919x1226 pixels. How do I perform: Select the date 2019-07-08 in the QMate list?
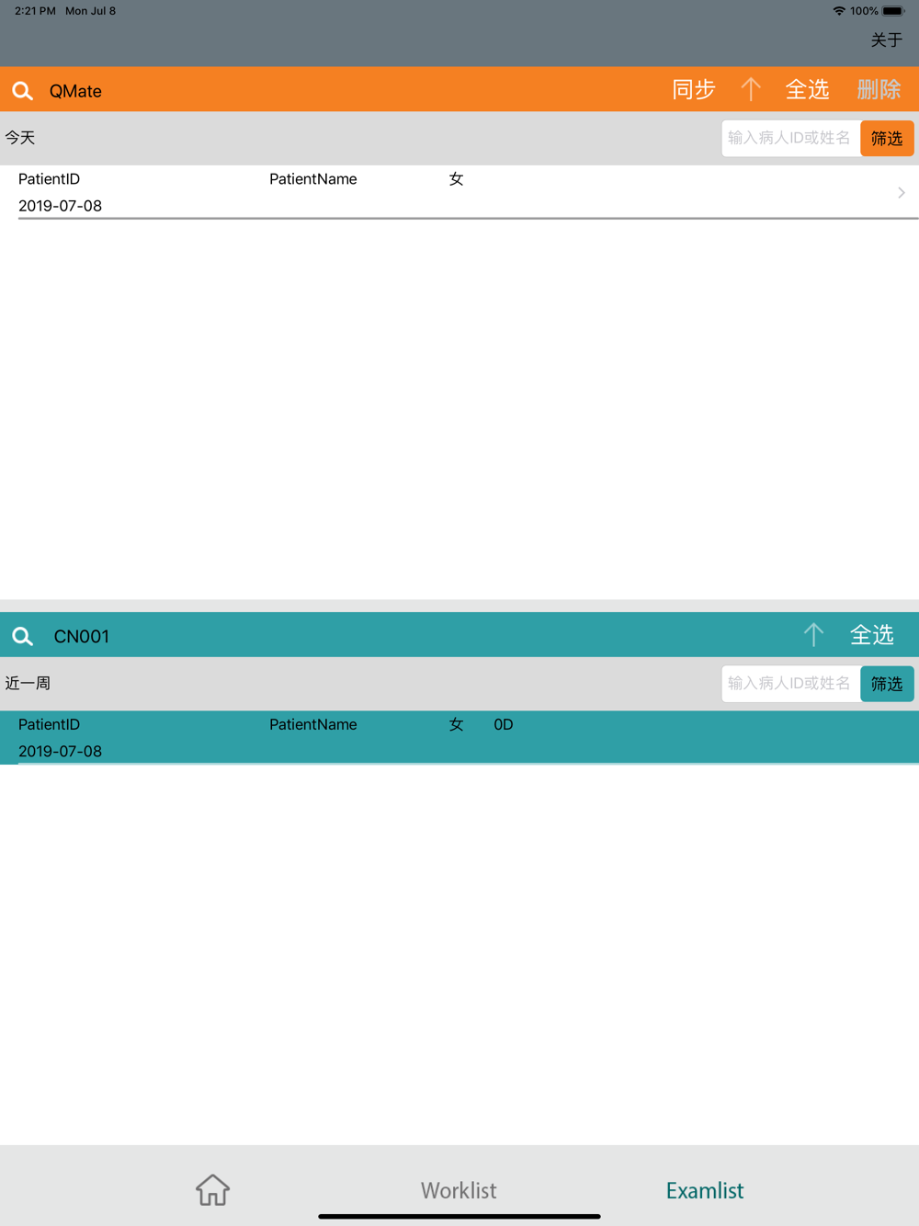[60, 206]
